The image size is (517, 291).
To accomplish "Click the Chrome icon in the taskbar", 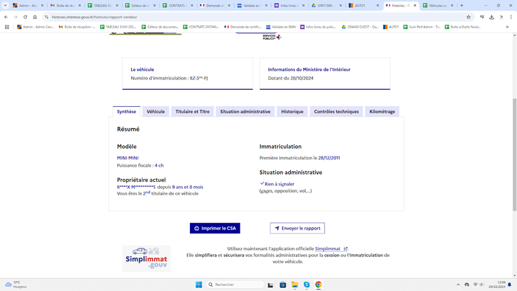I will pyautogui.click(x=318, y=285).
